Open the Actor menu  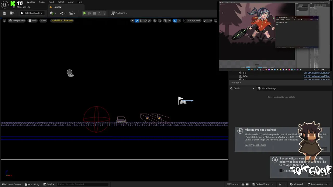pos(71,2)
